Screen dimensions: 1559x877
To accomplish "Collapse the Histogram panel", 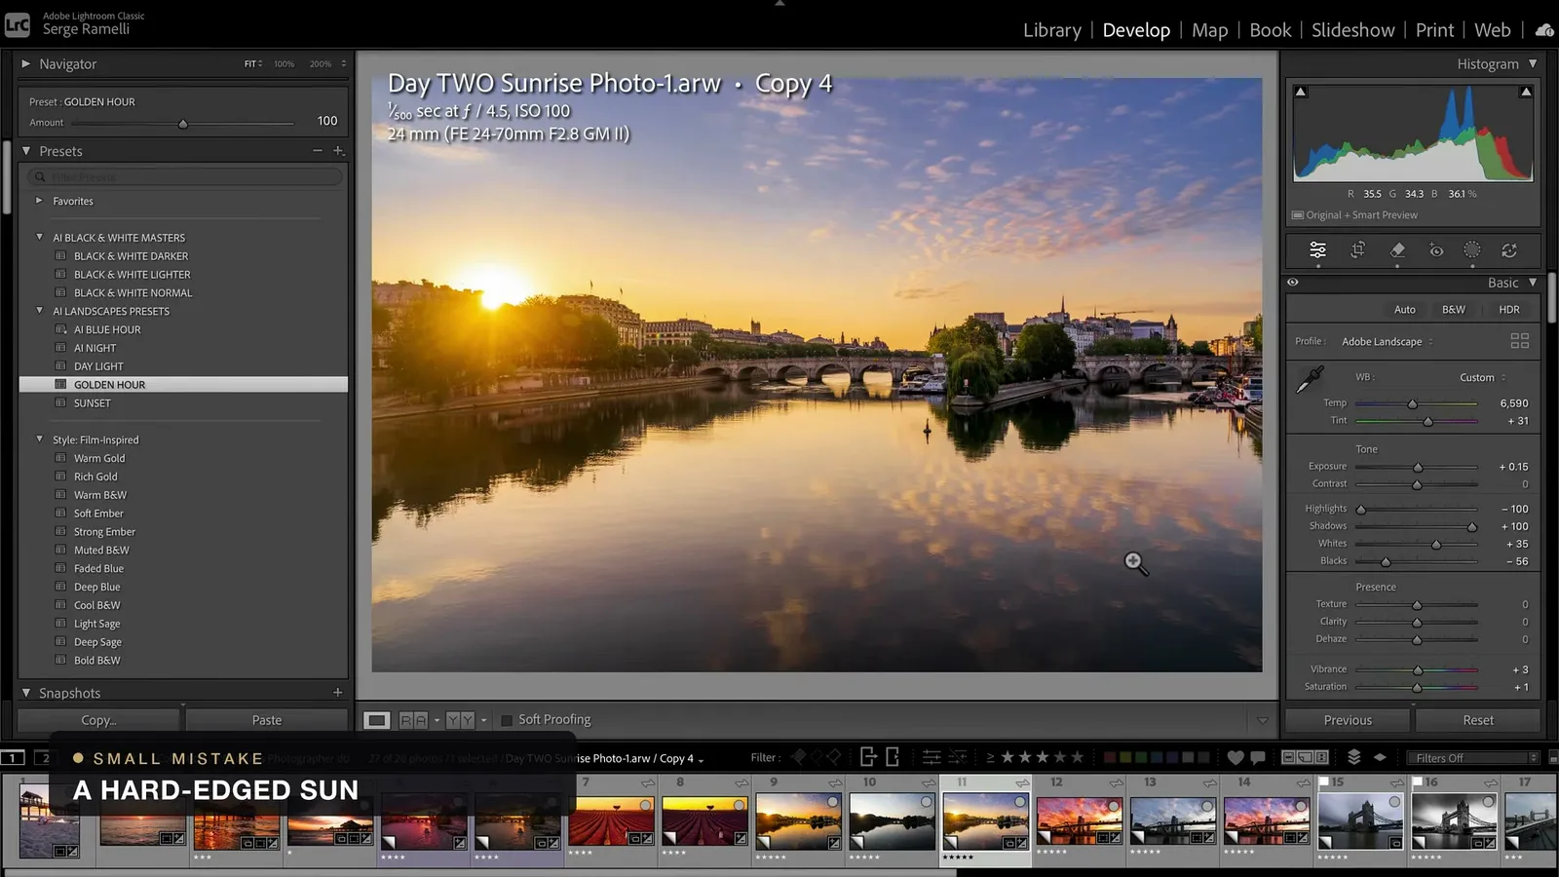I will click(1533, 63).
